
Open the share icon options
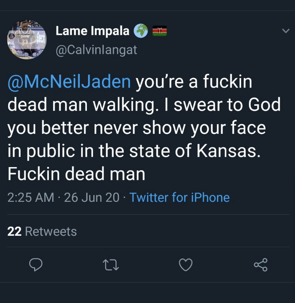click(x=260, y=265)
